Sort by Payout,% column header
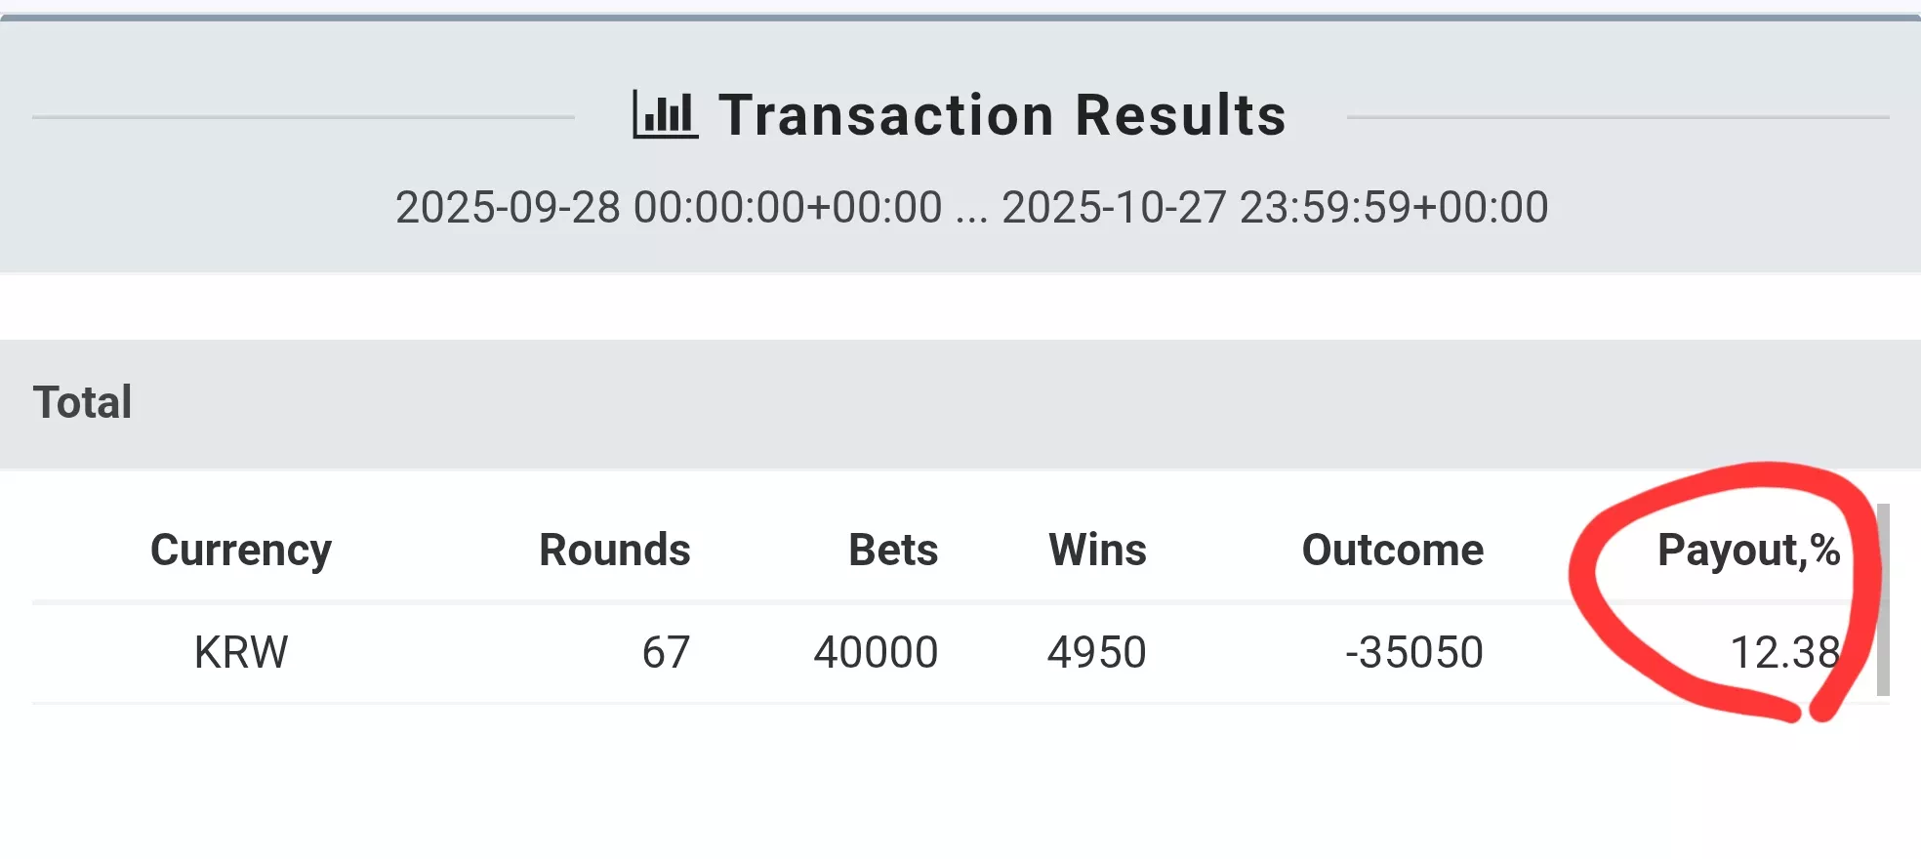1921x859 pixels. [1749, 551]
